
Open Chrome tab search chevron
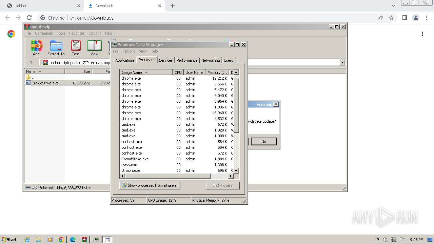(x=394, y=6)
